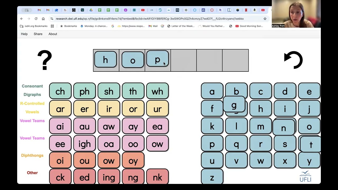The height and width of the screenshot is (190, 338).
Task: Select the 'oy' diphthong tile
Action: click(x=133, y=160)
